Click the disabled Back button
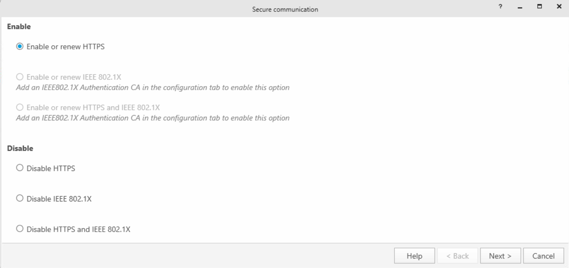Viewport: 569px width, 268px height. click(457, 256)
